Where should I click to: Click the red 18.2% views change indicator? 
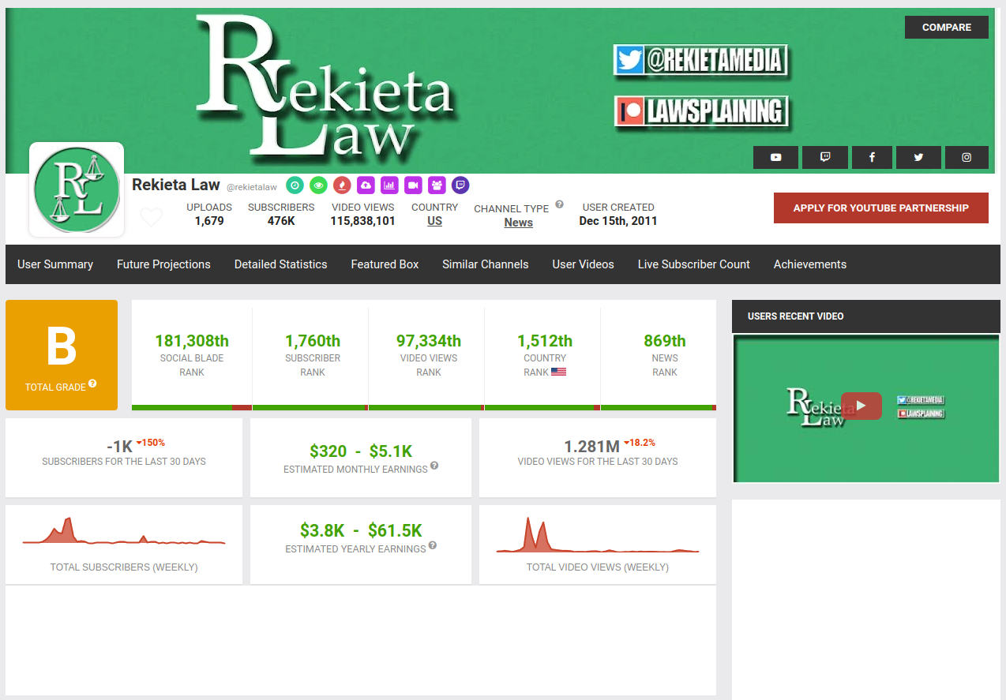pos(640,443)
